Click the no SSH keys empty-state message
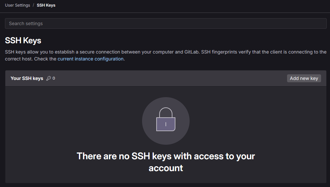This screenshot has width=330, height=187. tap(166, 162)
